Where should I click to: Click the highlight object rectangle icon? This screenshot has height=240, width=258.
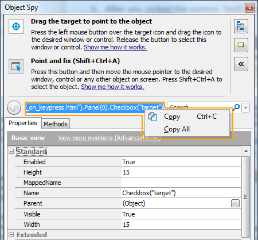point(241,45)
